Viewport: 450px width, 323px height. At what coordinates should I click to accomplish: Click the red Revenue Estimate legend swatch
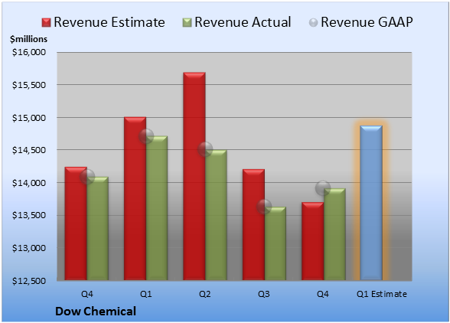click(46, 22)
